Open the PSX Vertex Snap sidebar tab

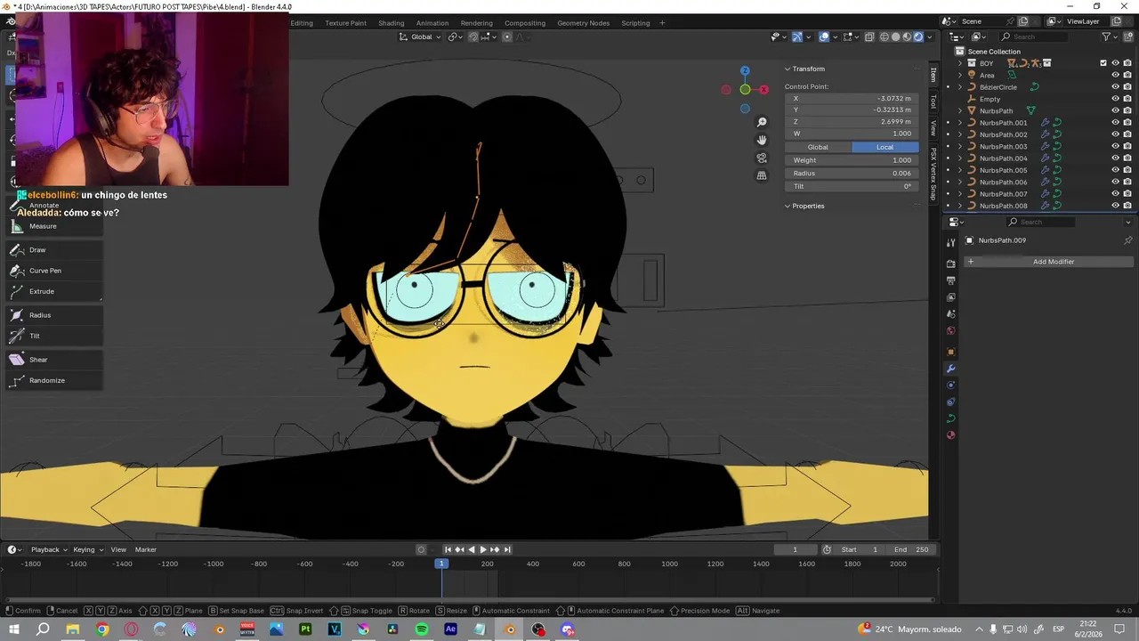(933, 173)
